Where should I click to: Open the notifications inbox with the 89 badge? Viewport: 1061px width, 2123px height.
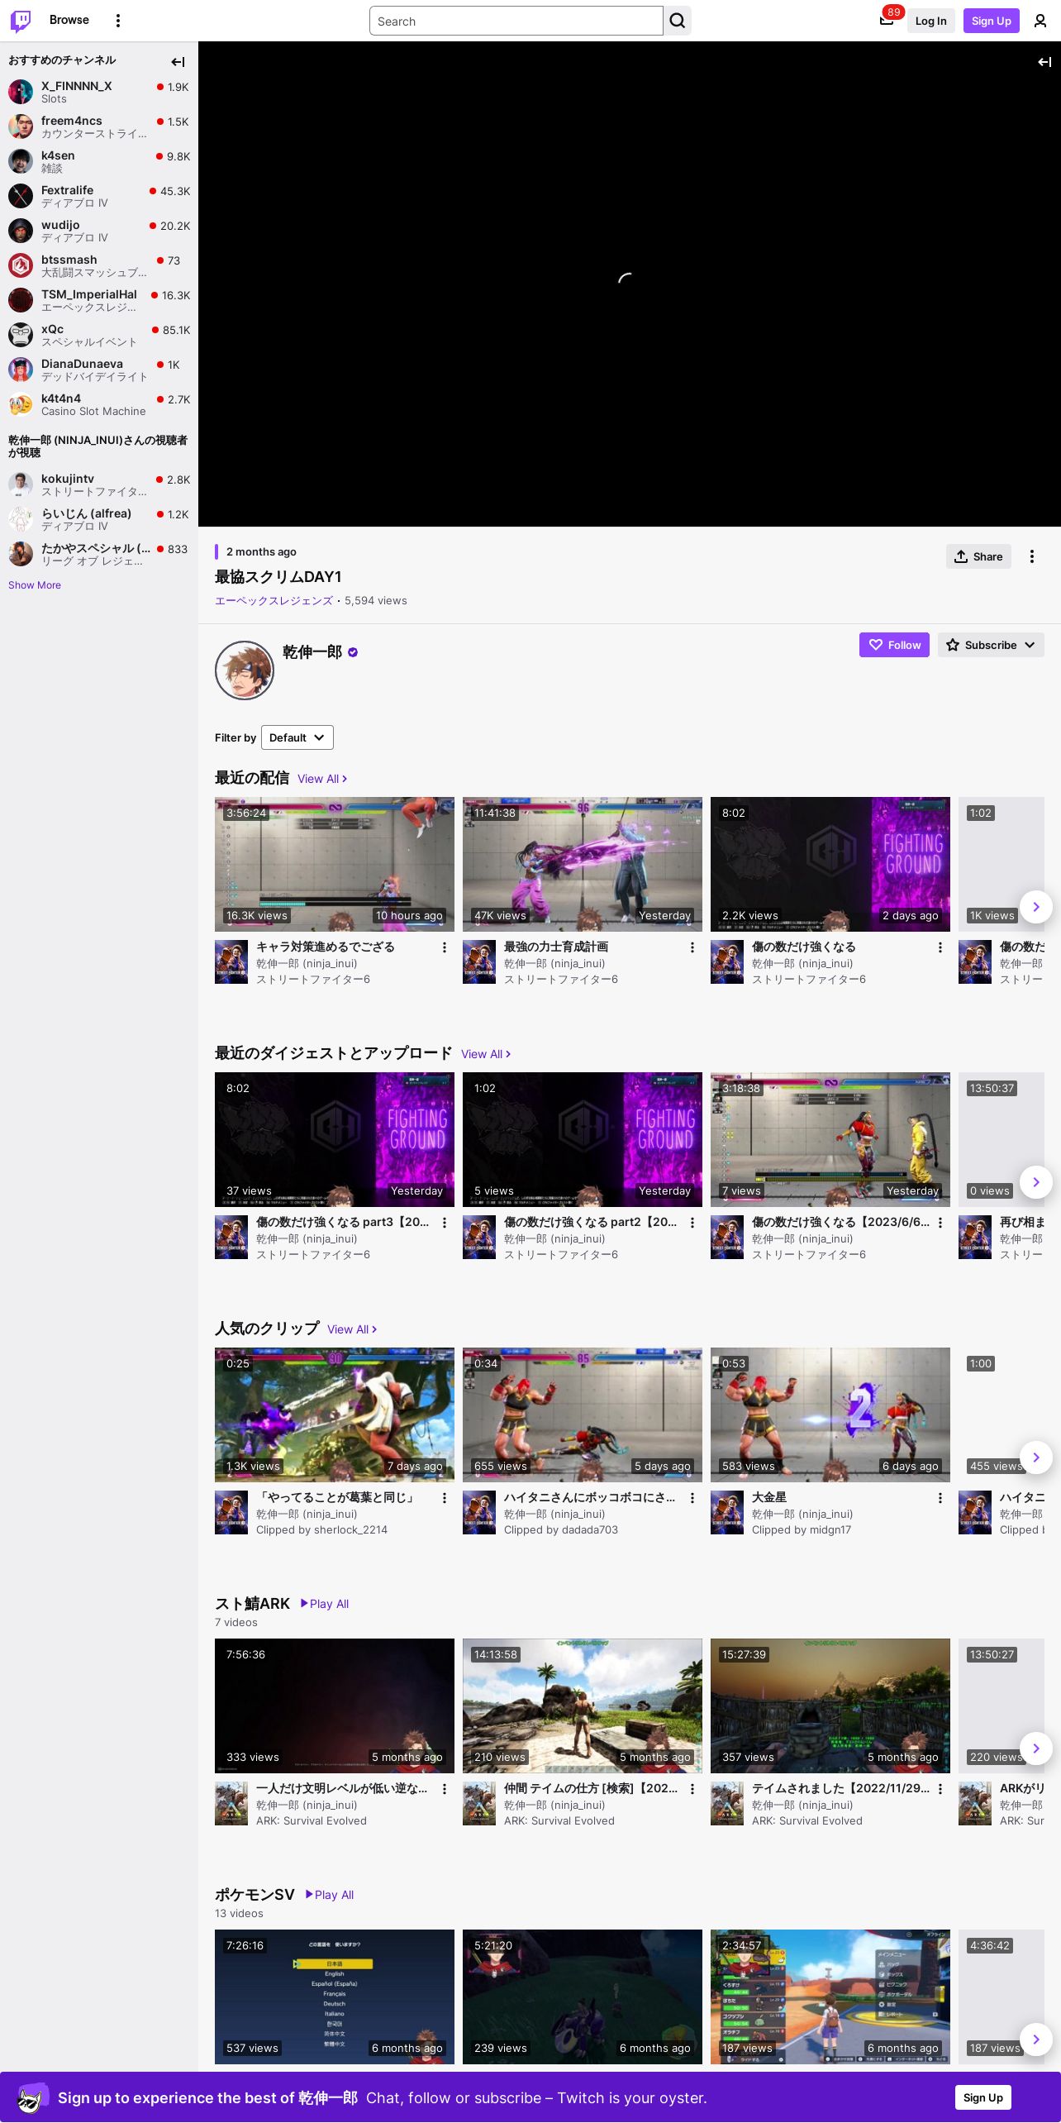[x=887, y=21]
